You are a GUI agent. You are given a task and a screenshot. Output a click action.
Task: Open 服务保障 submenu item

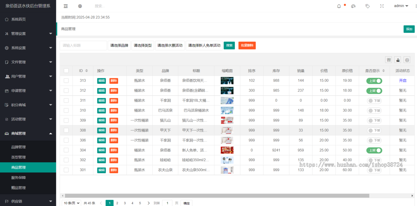(28, 178)
